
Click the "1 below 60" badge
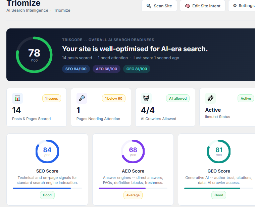coord(114,98)
